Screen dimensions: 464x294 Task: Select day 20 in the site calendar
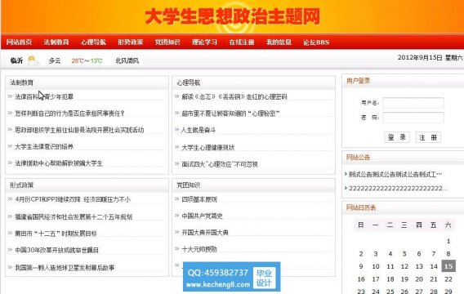(x=419, y=279)
